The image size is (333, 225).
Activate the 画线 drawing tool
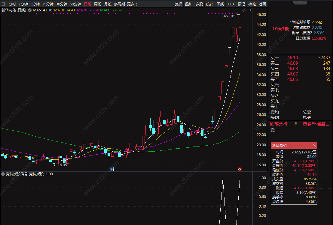(x=220, y=4)
